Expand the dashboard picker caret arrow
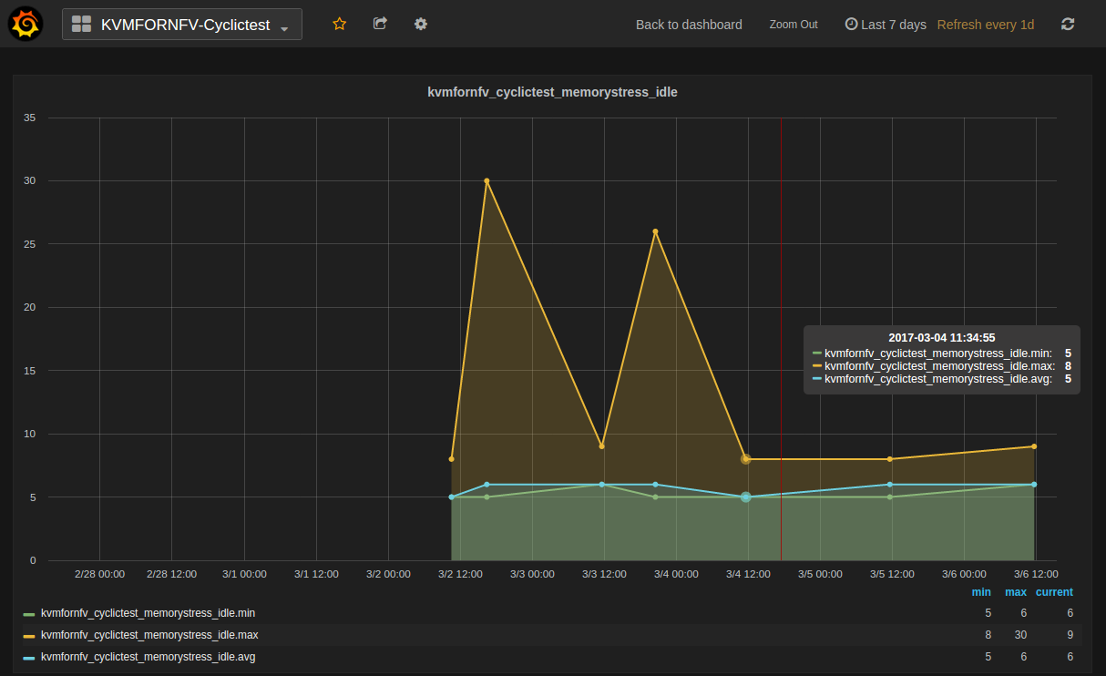This screenshot has width=1106, height=676. point(284,27)
